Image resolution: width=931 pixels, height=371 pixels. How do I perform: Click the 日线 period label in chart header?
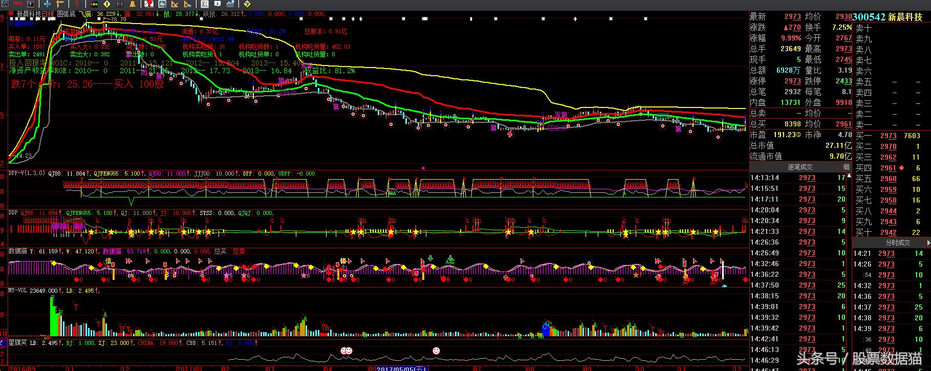pos(48,14)
